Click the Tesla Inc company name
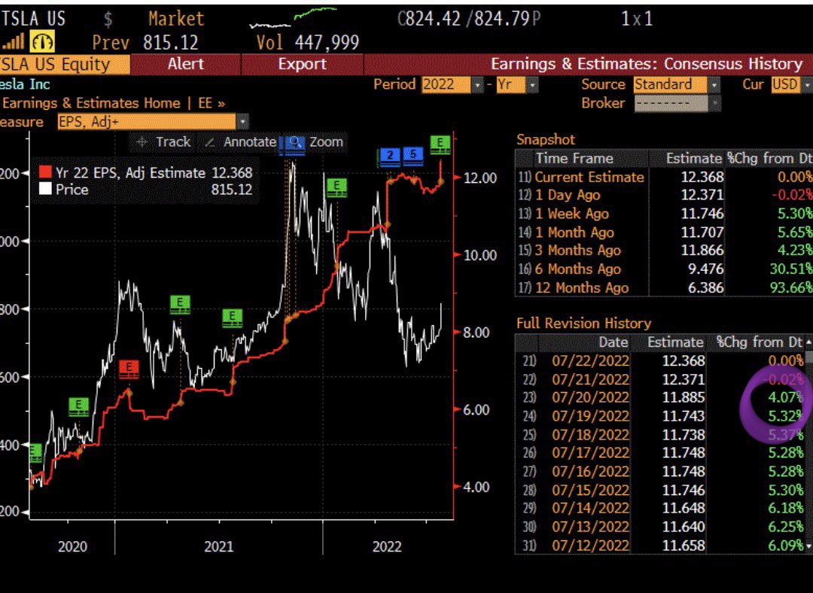Image resolution: width=813 pixels, height=593 pixels. pyautogui.click(x=25, y=84)
